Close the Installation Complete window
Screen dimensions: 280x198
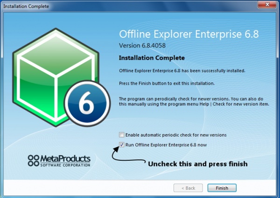tap(267, 5)
